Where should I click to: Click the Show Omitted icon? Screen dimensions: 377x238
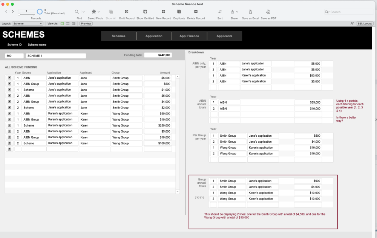tap(145, 12)
